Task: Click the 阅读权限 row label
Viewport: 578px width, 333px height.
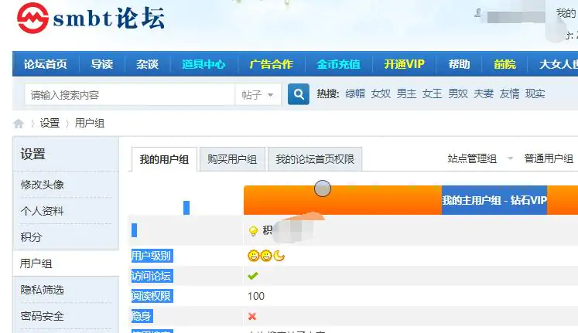Action: [x=152, y=296]
